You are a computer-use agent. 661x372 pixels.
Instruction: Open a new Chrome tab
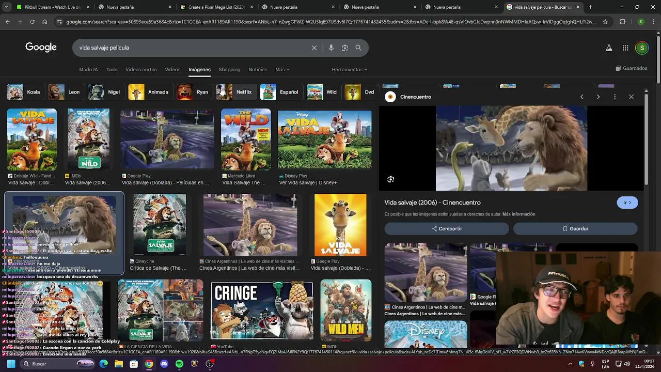(x=590, y=7)
